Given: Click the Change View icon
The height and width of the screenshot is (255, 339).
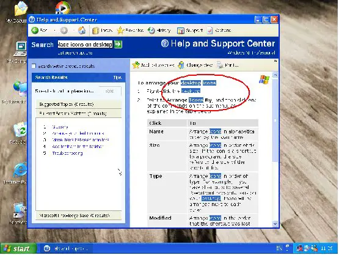Looking at the screenshot, I should click(181, 65).
